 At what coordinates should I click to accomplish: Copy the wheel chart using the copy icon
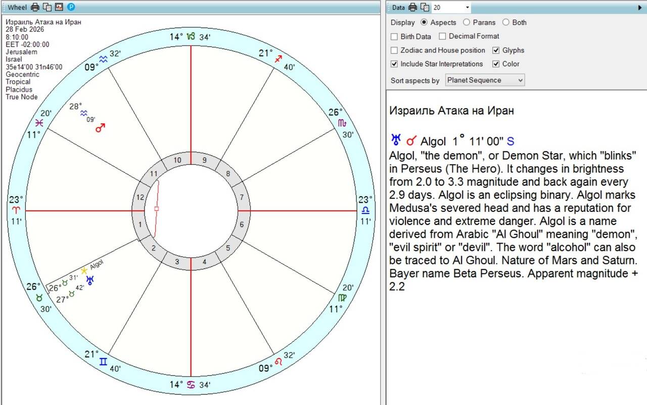[47, 7]
